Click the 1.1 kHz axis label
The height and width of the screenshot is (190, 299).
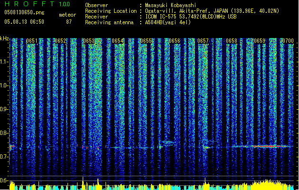pyautogui.click(x=4, y=62)
